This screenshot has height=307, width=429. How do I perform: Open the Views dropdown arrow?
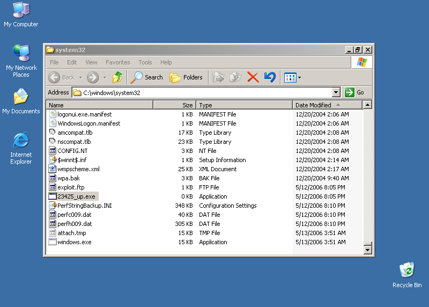pos(300,78)
